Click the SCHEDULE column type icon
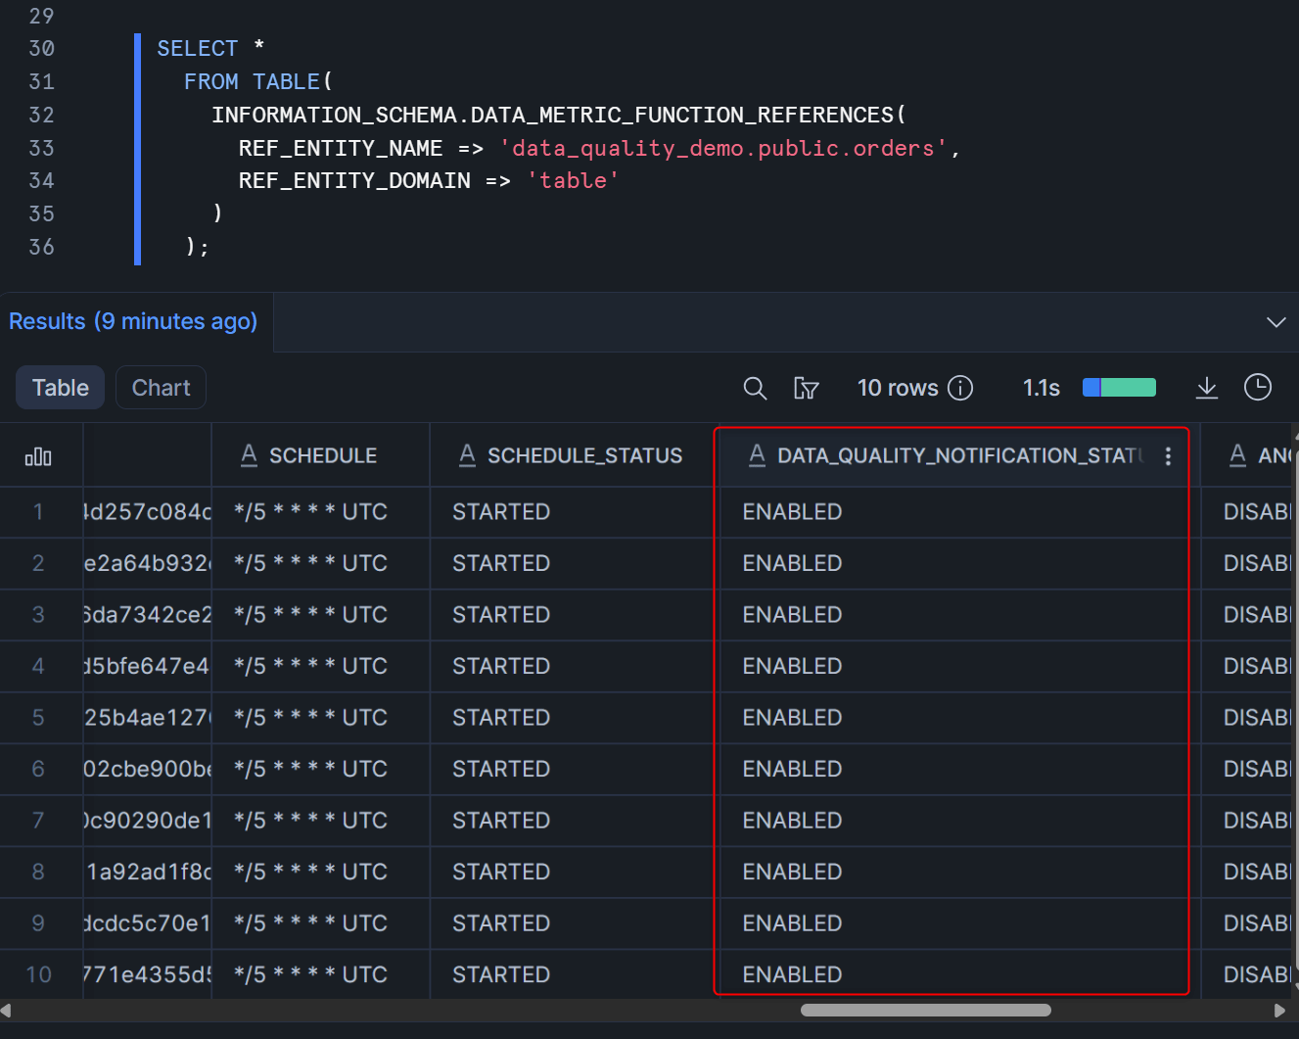The image size is (1299, 1039). point(249,455)
